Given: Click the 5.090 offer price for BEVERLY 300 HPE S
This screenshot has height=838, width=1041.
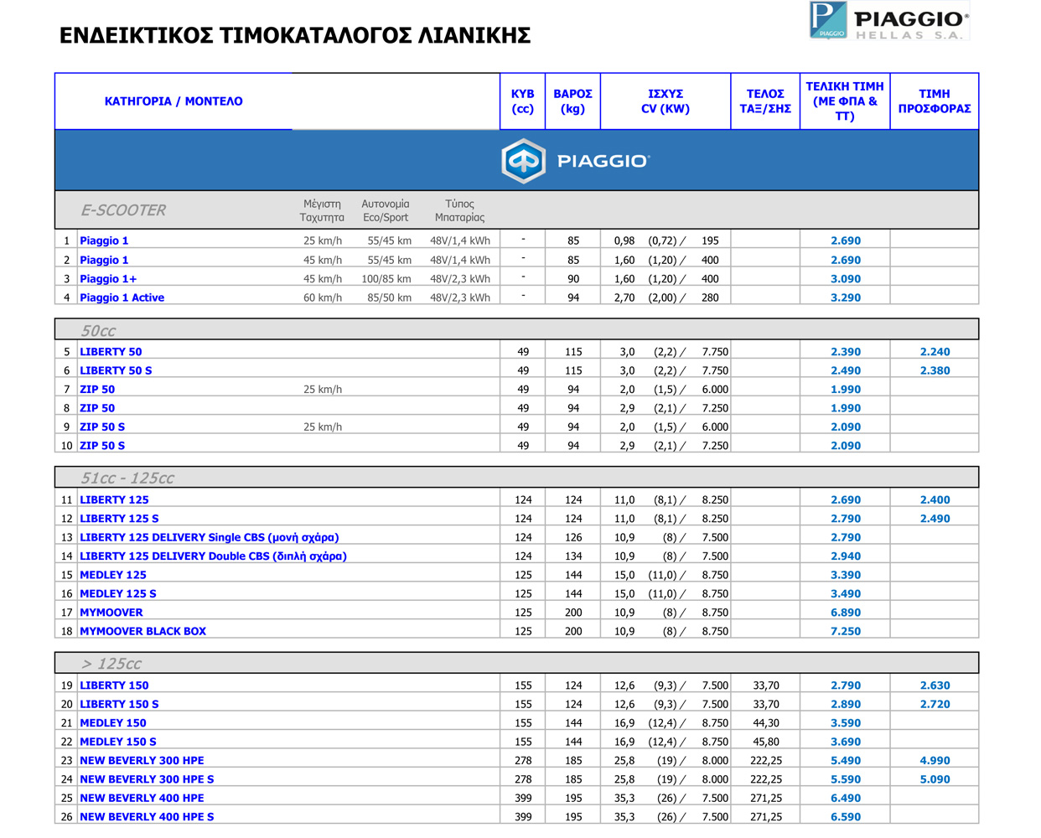Looking at the screenshot, I should tap(935, 779).
